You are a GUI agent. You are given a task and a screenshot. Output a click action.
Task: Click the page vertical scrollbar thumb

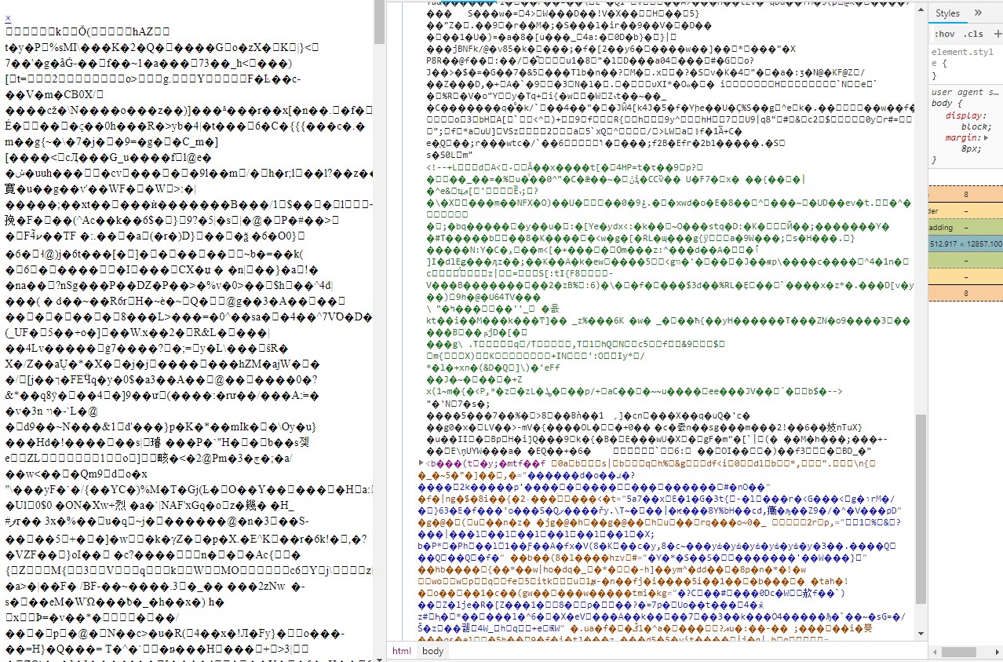click(x=380, y=21)
